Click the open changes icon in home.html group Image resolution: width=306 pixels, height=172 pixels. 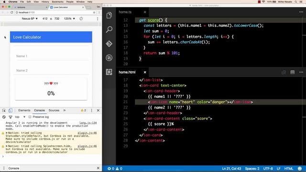(284, 72)
